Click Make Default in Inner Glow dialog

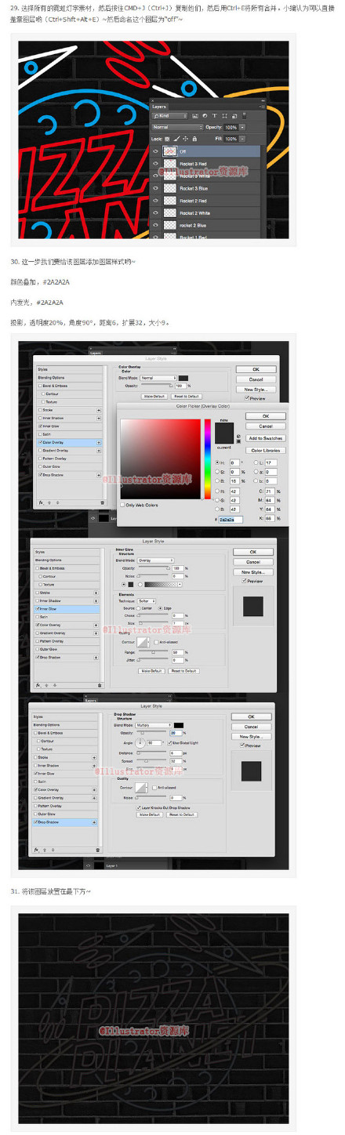tap(151, 671)
